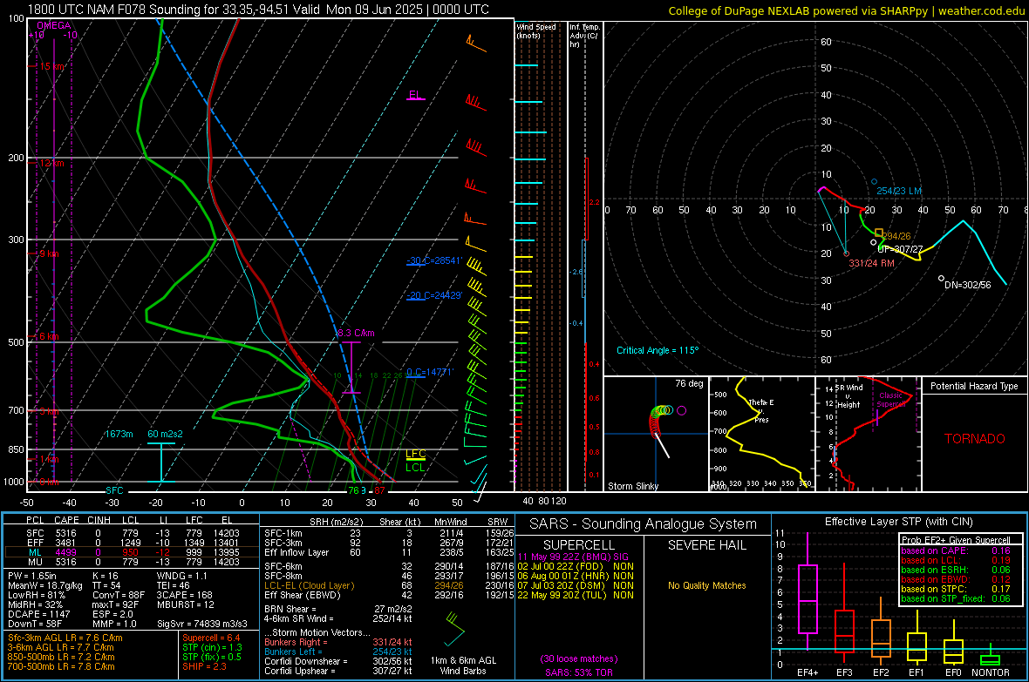
Task: Click the '0 C=14771'' freezing level label
Action: 430,372
